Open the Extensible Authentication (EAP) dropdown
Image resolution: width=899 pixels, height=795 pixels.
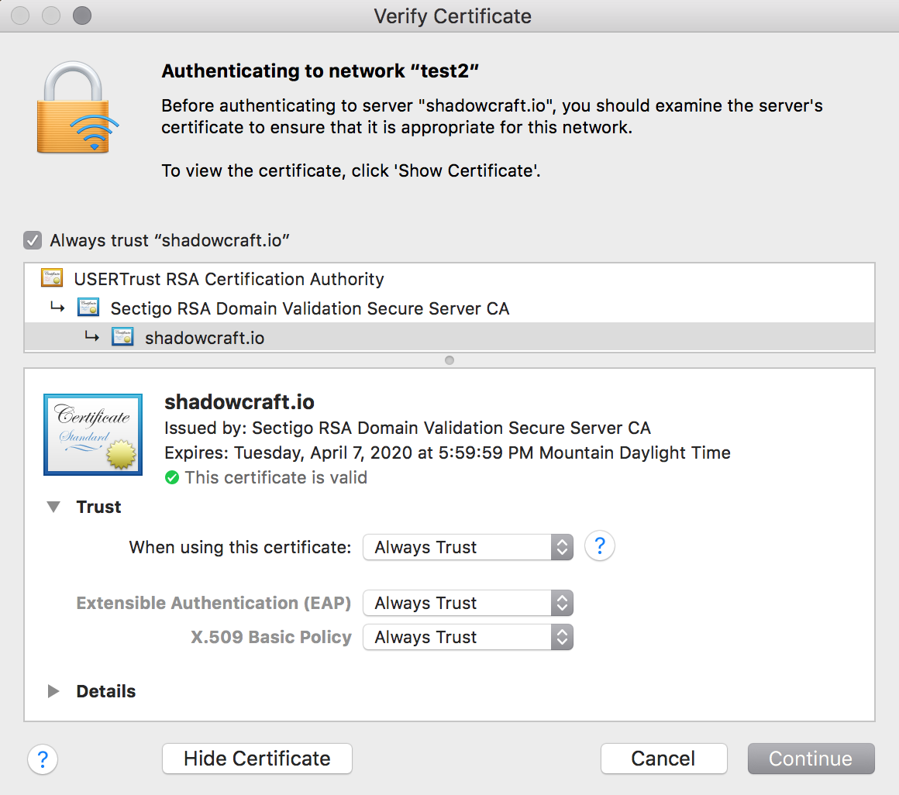click(468, 603)
